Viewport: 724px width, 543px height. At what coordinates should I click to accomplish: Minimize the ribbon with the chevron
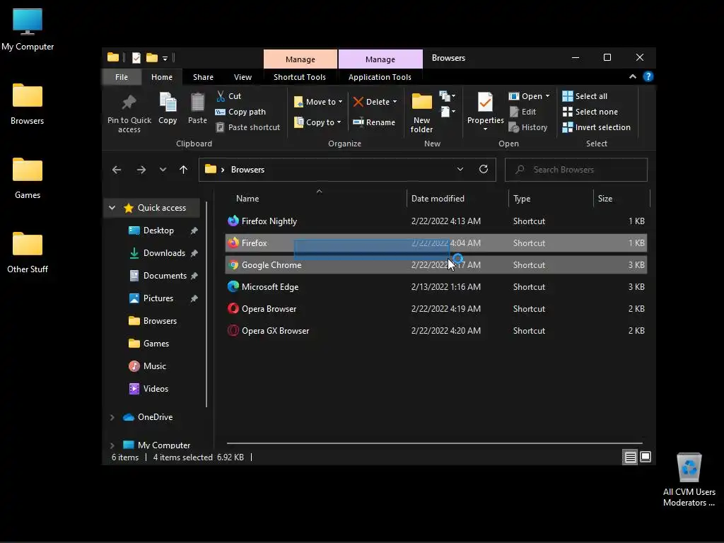(x=633, y=76)
